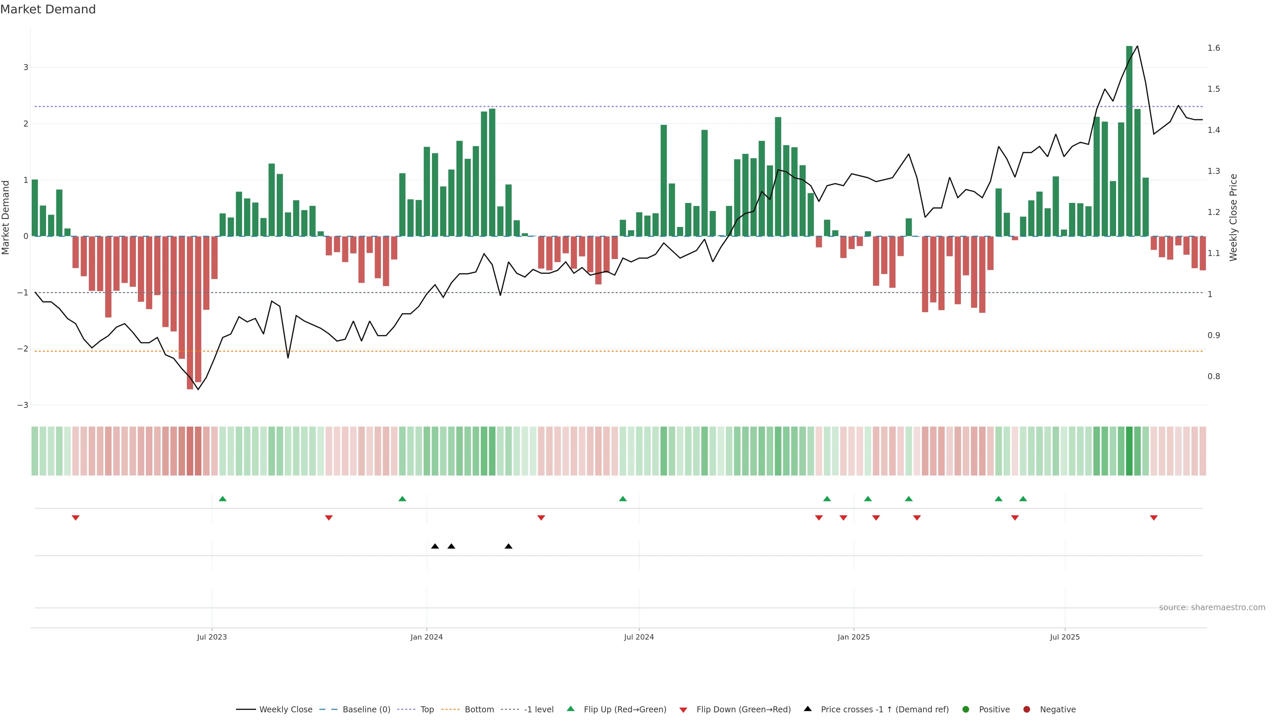Click the Jul 2024 x-axis label
1282x721 pixels.
[x=639, y=637]
